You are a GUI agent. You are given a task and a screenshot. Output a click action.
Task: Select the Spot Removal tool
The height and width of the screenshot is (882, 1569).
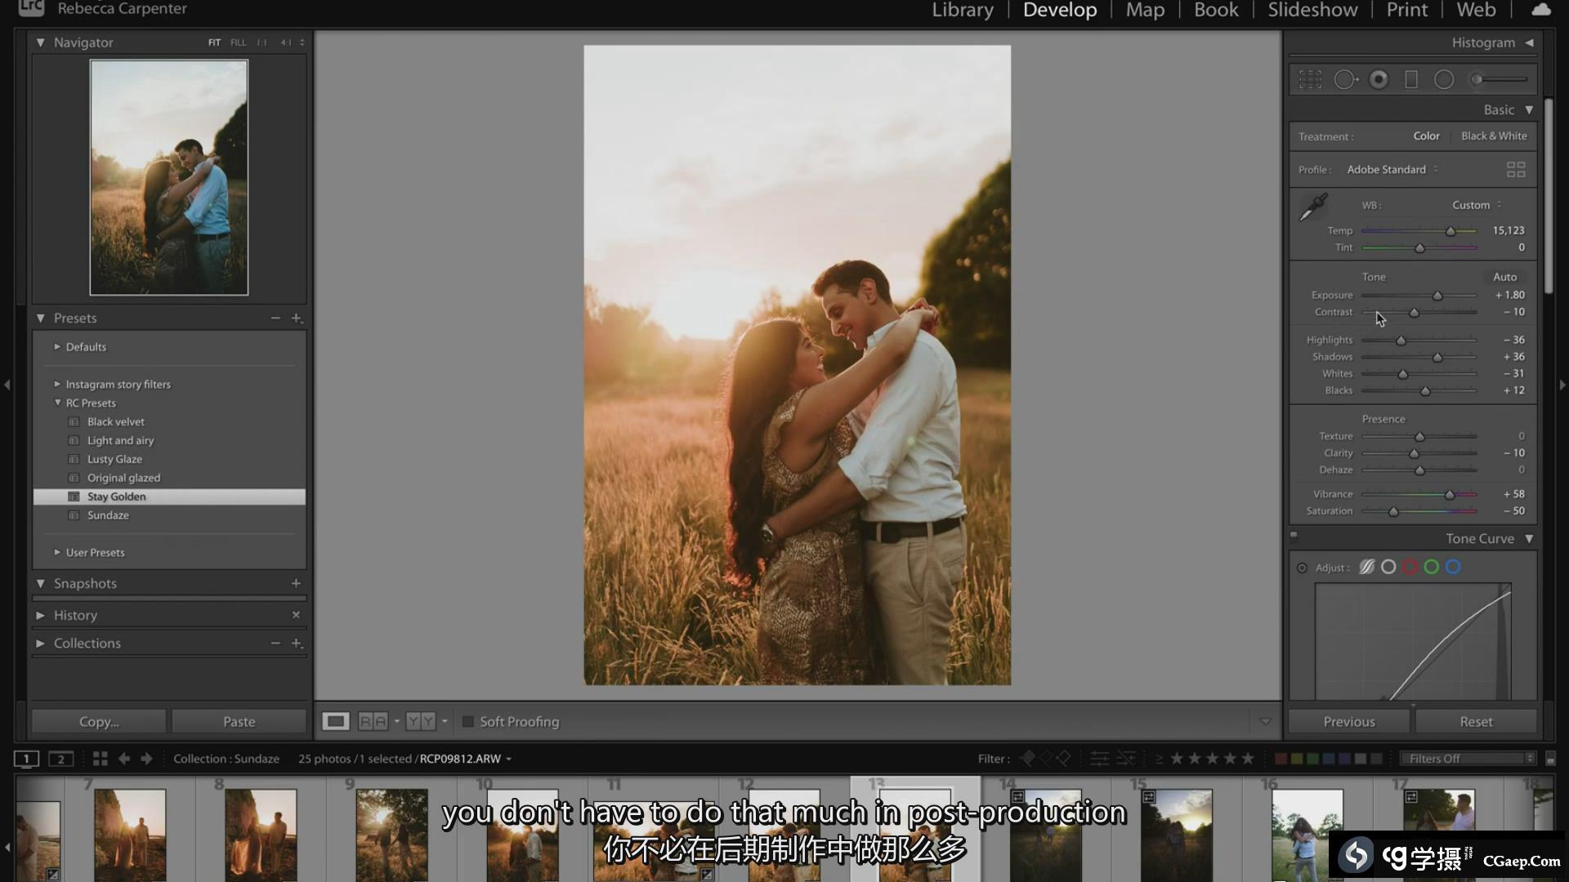point(1344,79)
